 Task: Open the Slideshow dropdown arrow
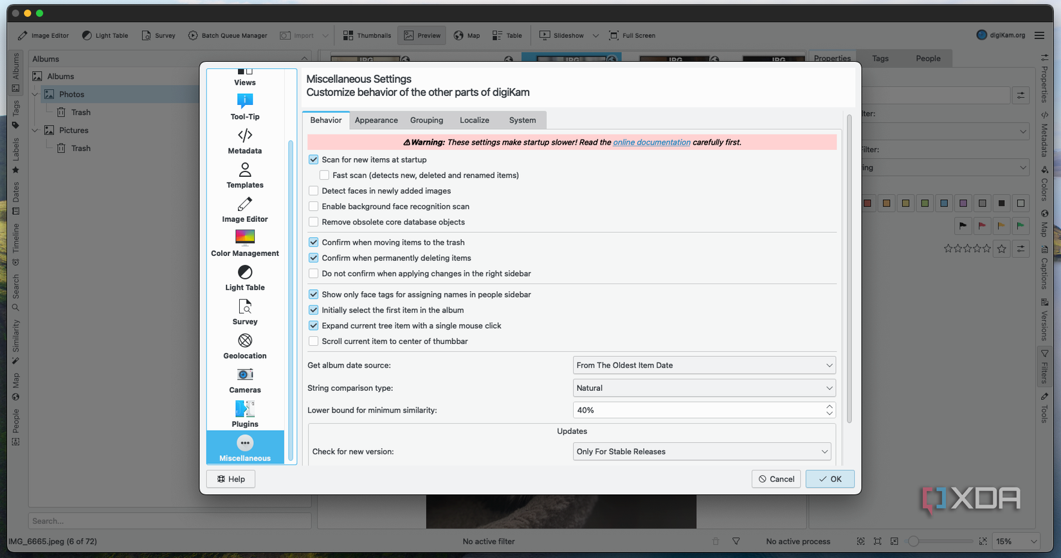(x=595, y=35)
